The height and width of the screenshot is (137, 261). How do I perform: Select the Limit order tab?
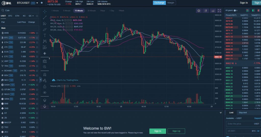pos(231,113)
